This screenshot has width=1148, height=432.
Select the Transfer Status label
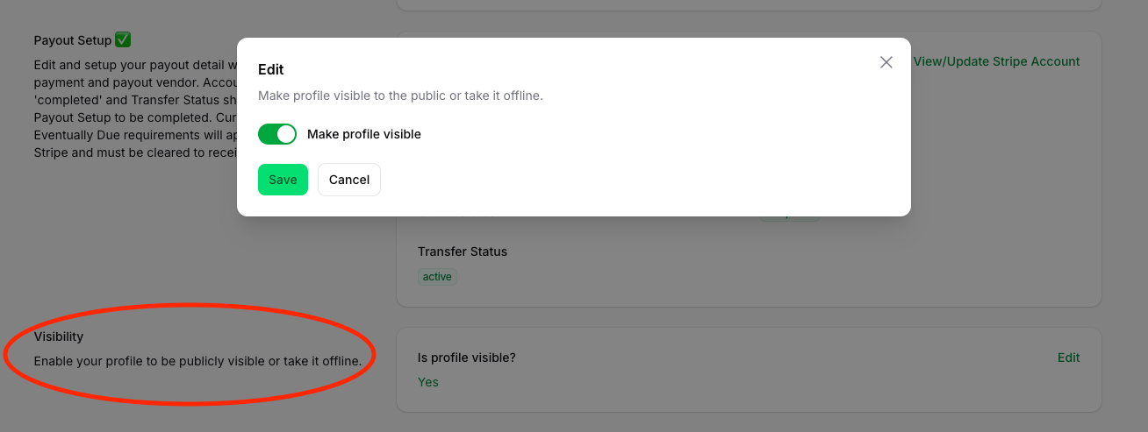coord(463,251)
